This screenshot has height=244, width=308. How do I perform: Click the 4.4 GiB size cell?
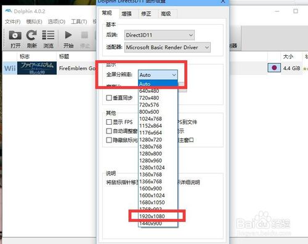tap(291, 68)
